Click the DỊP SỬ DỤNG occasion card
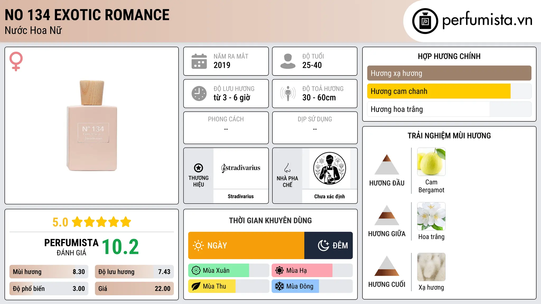This screenshot has height=304, width=541. (x=315, y=128)
